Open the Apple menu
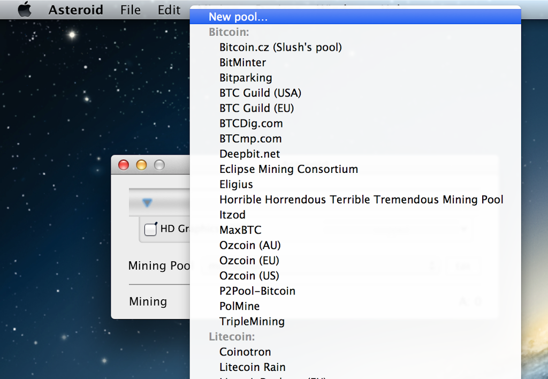The height and width of the screenshot is (379, 548). click(25, 10)
